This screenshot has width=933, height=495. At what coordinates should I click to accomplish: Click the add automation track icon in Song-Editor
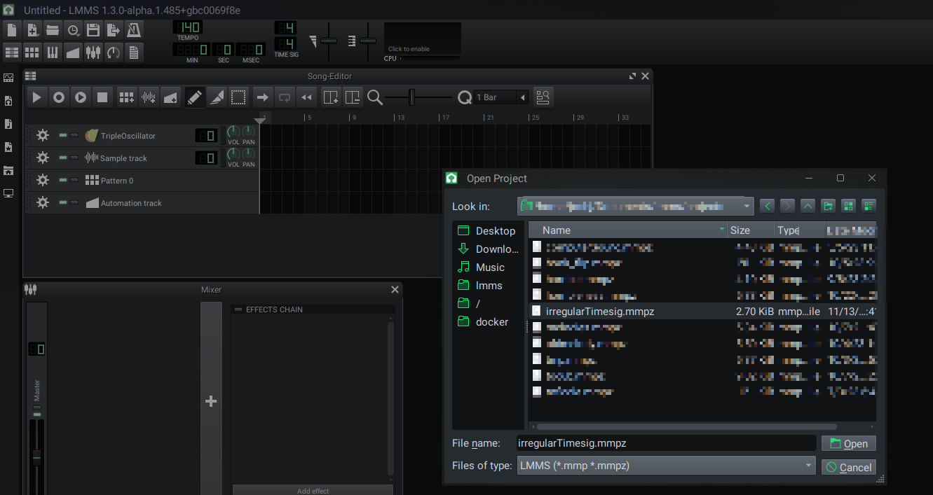[x=170, y=97]
